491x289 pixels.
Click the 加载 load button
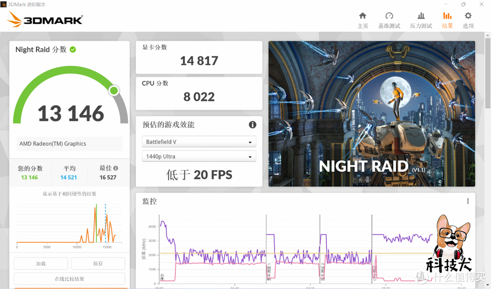pos(41,264)
